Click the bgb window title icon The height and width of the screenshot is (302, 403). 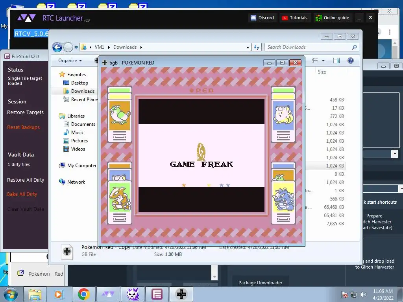click(105, 63)
